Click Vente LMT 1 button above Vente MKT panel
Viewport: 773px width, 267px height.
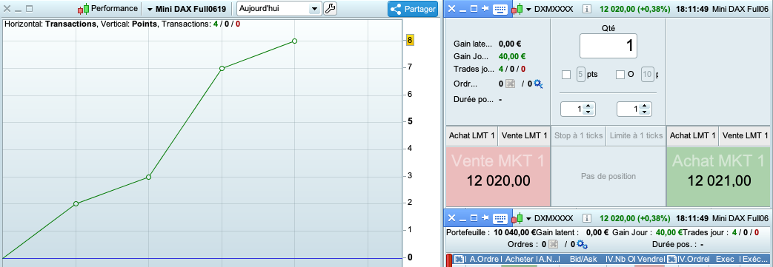(524, 135)
